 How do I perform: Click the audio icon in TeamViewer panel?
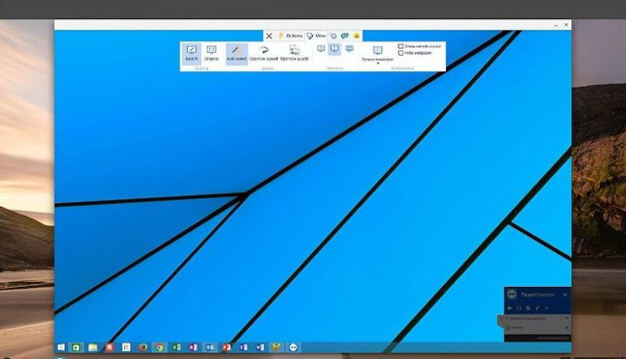519,308
